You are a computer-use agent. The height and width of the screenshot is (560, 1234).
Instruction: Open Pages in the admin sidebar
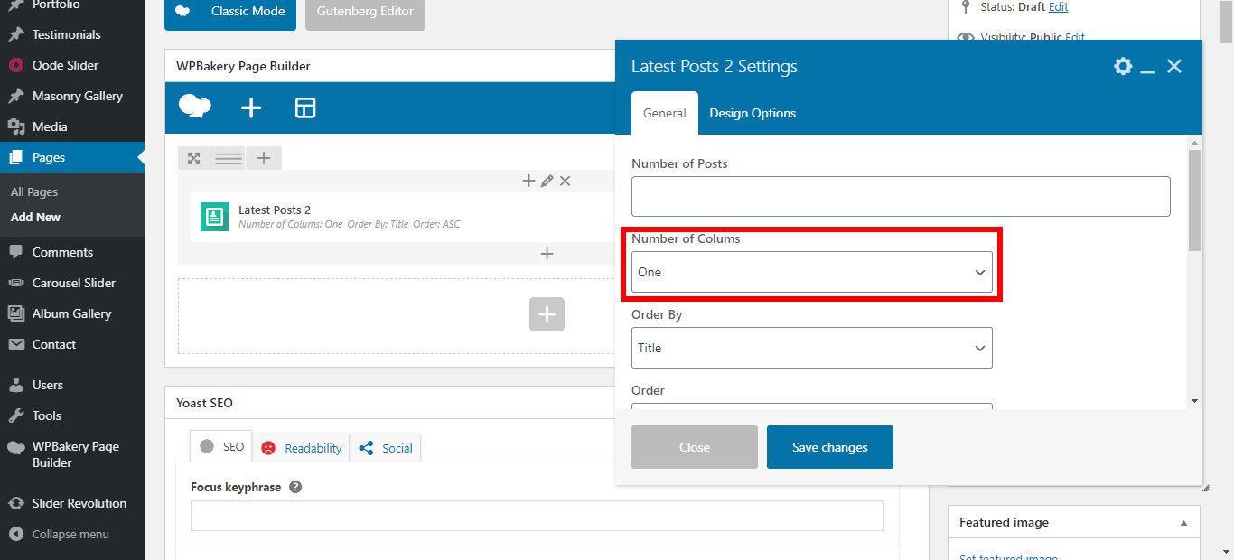pos(72,157)
